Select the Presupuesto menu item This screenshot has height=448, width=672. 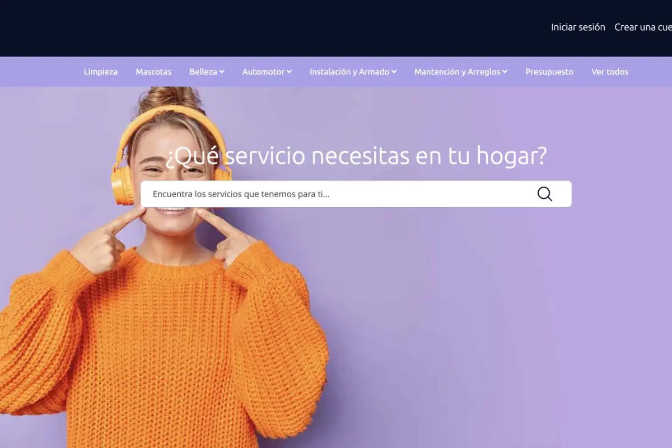pos(549,72)
